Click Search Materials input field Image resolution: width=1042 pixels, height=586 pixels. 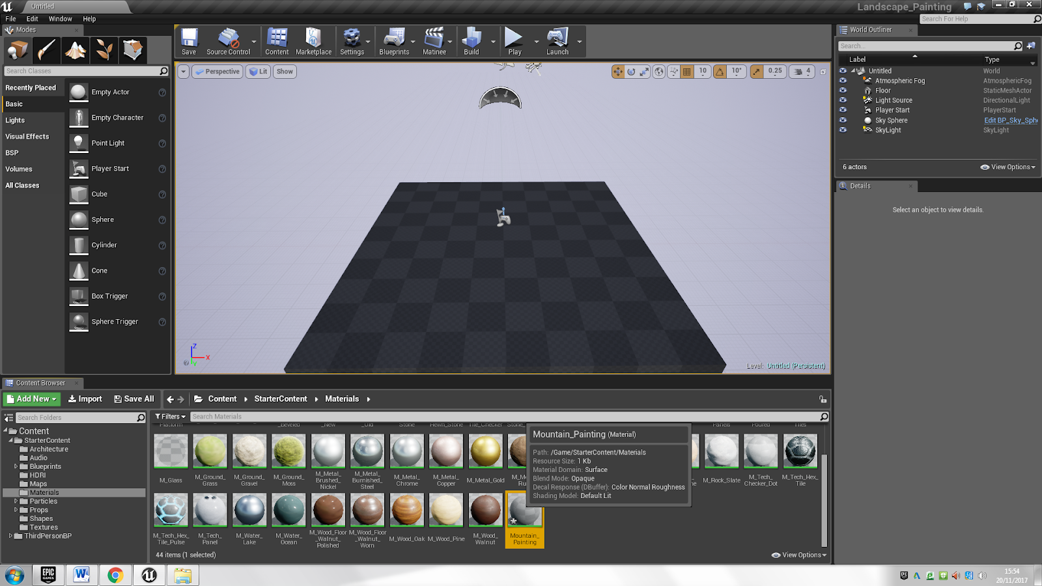[x=505, y=417]
